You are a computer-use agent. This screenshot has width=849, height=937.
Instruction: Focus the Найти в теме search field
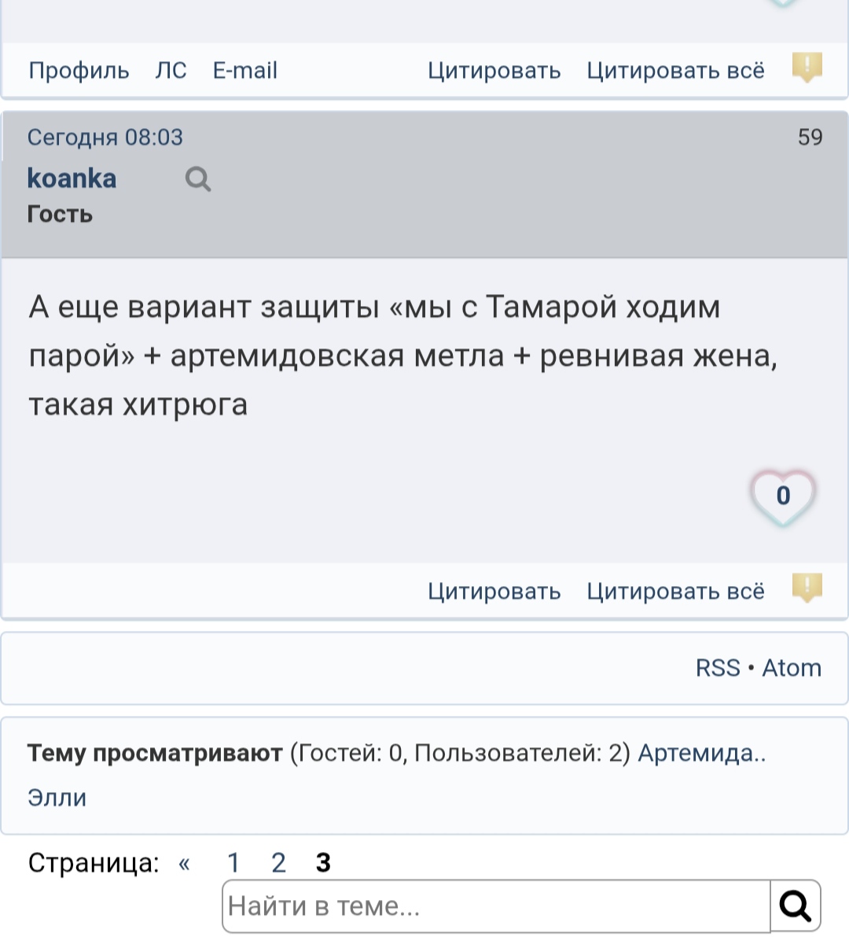pos(496,906)
